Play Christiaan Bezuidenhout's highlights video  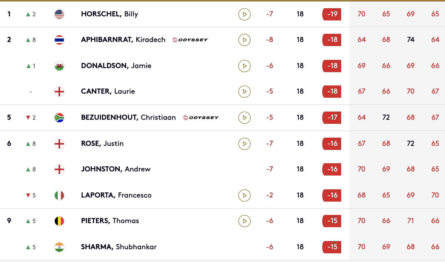(244, 118)
